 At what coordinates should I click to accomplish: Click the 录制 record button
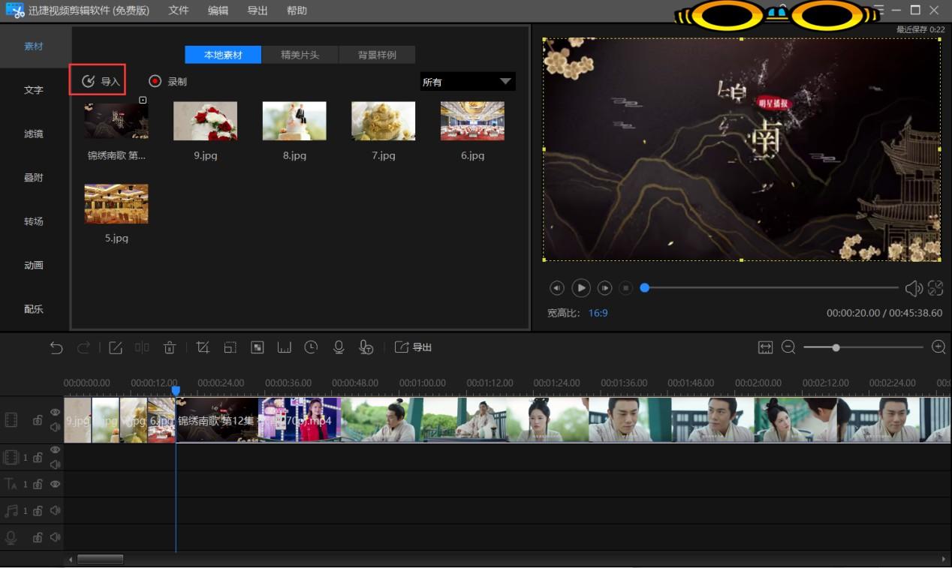point(167,81)
